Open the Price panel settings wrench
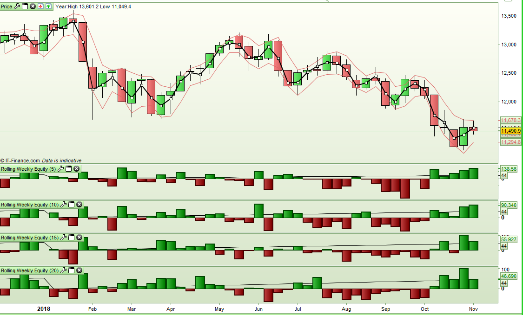 (17, 6)
